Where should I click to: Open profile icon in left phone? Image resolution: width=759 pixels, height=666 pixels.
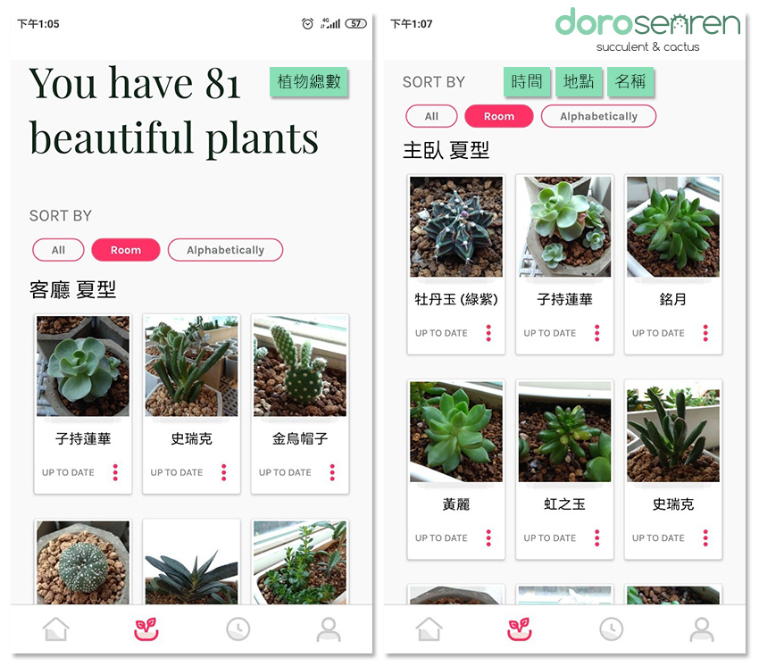click(329, 629)
